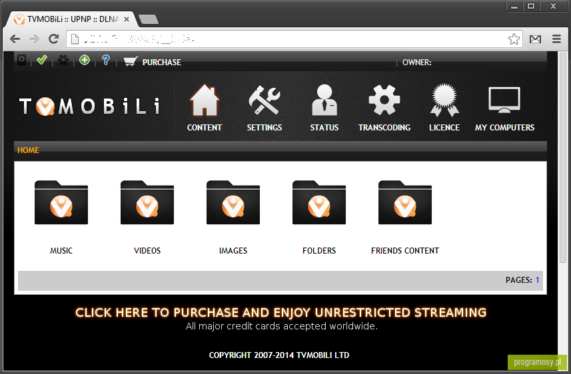The width and height of the screenshot is (571, 374).
Task: Open Settings with hammer and wrench icon
Action: pyautogui.click(x=265, y=100)
